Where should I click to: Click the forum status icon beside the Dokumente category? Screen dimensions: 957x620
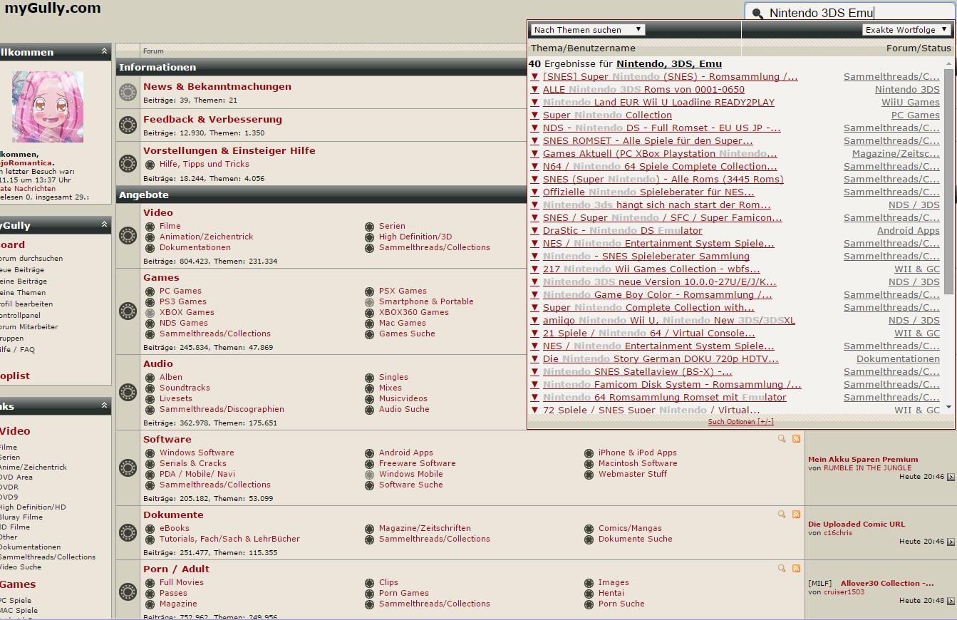tap(128, 532)
